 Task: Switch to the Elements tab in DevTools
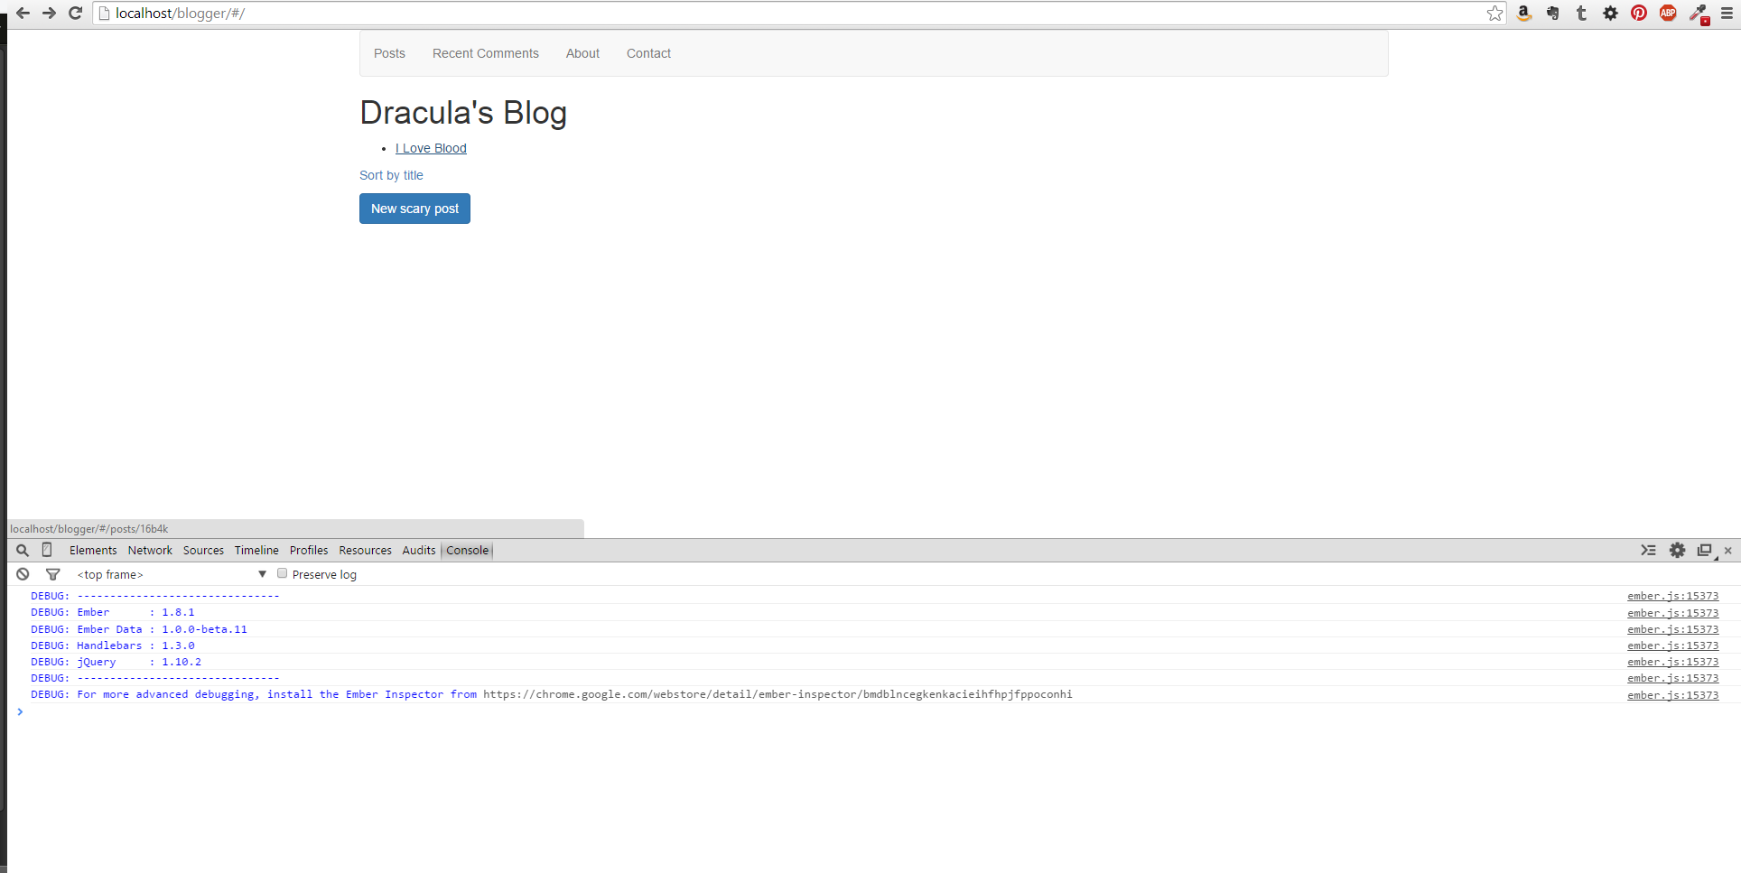tap(93, 551)
